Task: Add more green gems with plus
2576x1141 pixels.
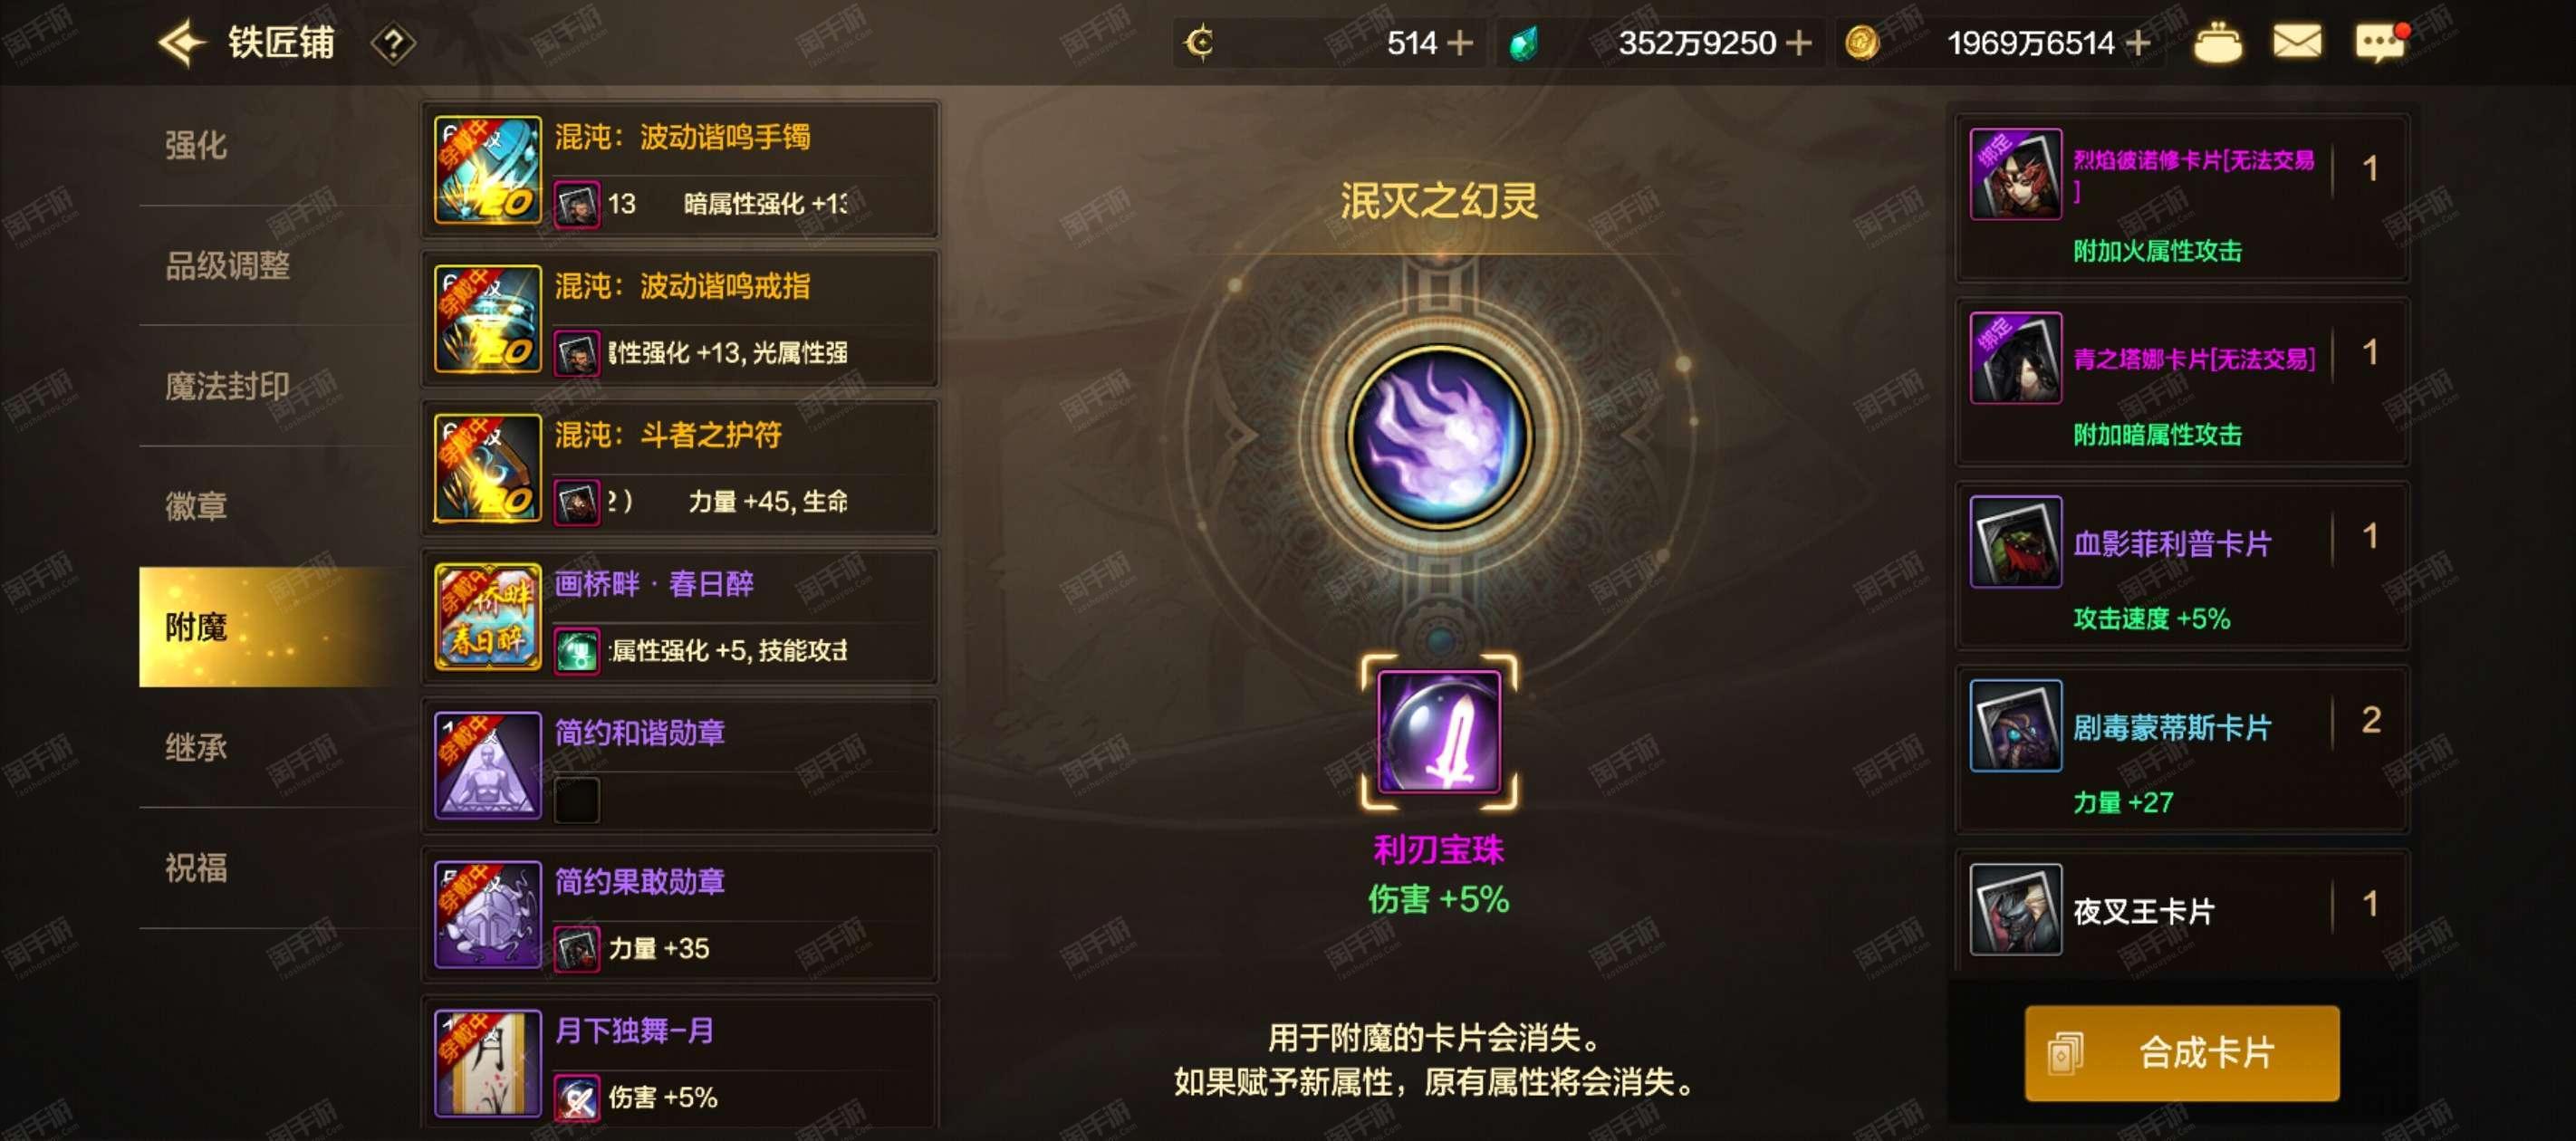Action: tap(1798, 43)
